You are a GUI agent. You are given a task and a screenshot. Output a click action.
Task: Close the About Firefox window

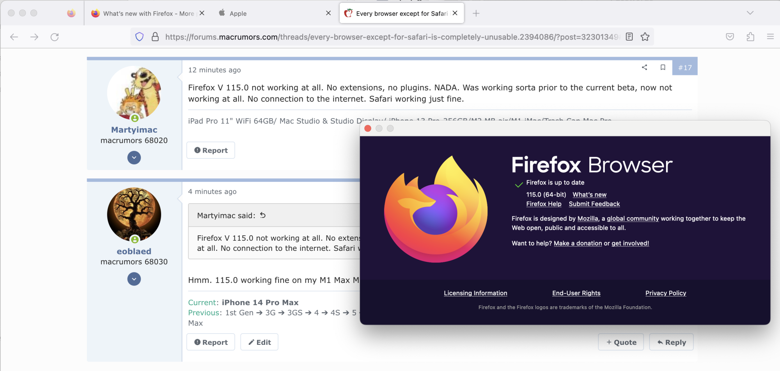pos(368,128)
